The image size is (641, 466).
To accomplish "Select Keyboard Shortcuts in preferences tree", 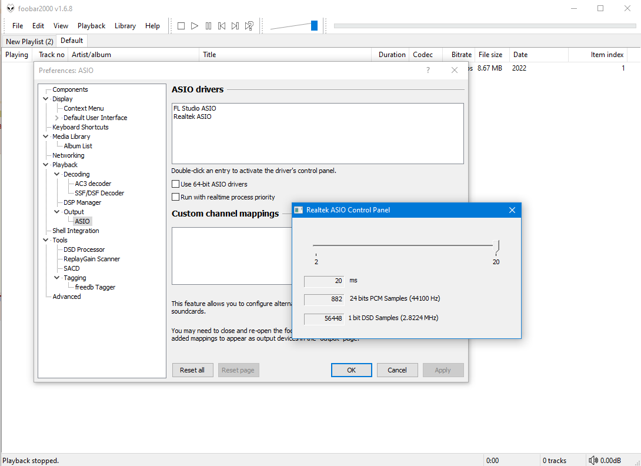I will point(80,127).
